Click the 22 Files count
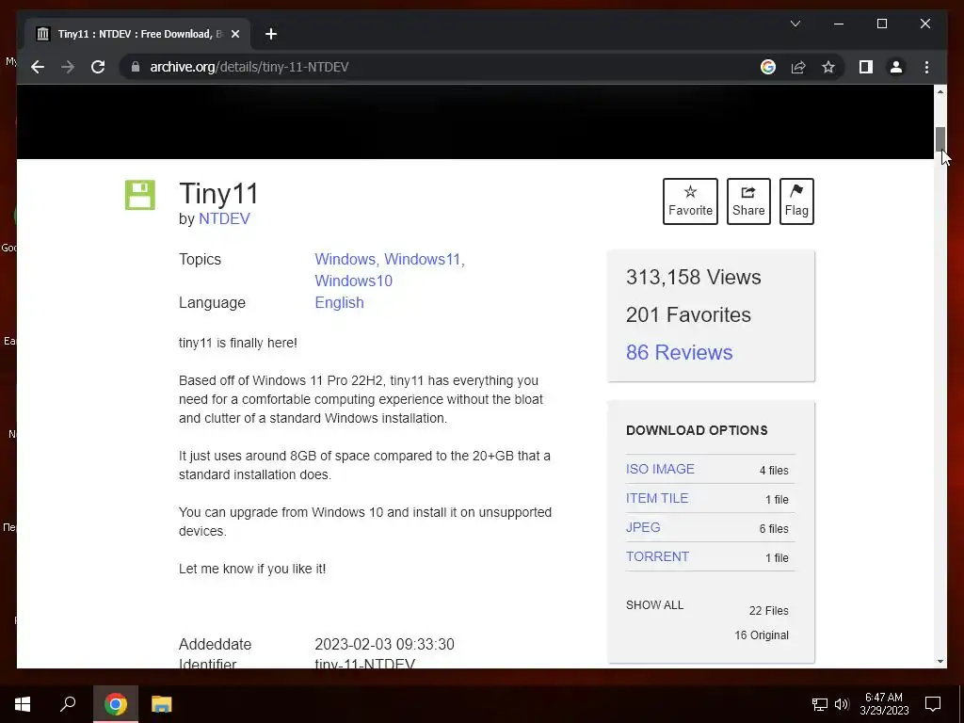The height and width of the screenshot is (723, 964). pyautogui.click(x=768, y=610)
